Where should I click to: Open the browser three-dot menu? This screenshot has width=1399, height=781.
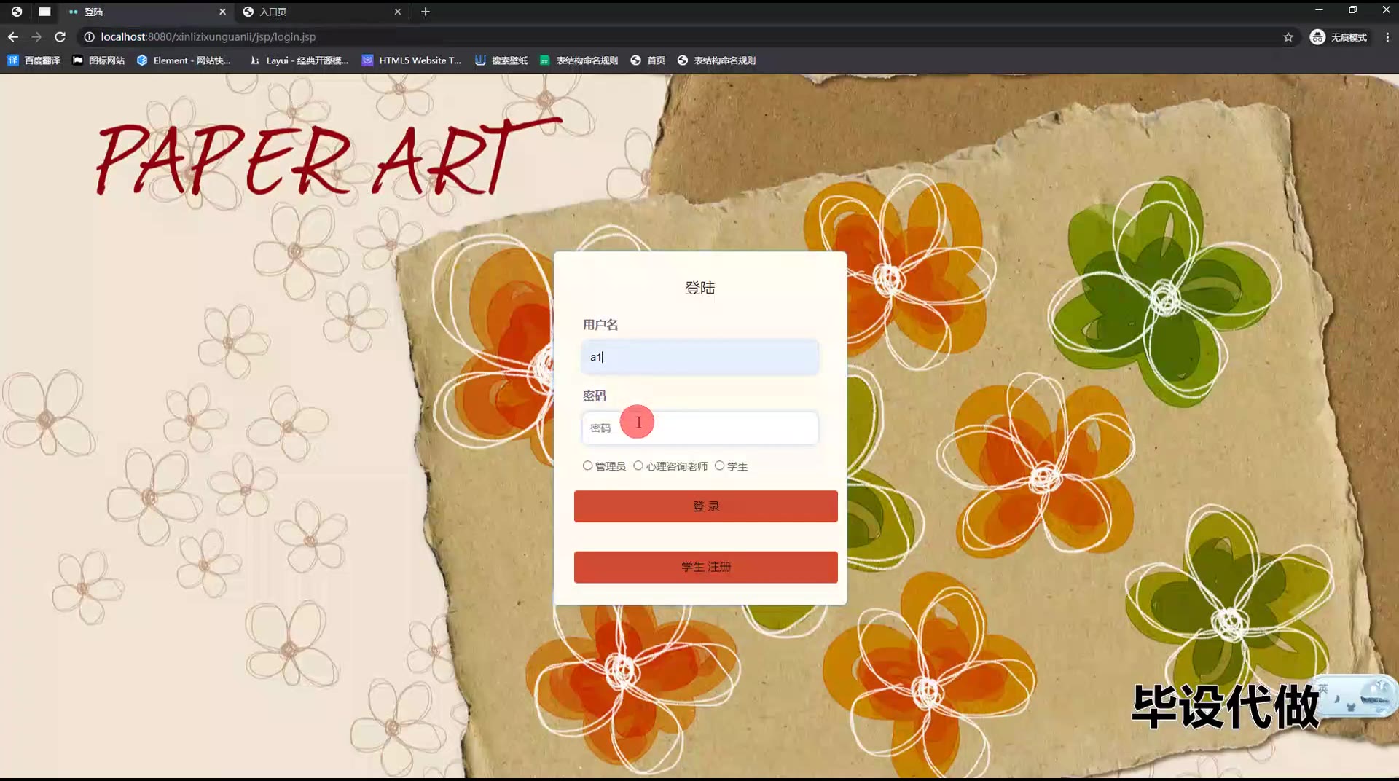pos(1387,37)
